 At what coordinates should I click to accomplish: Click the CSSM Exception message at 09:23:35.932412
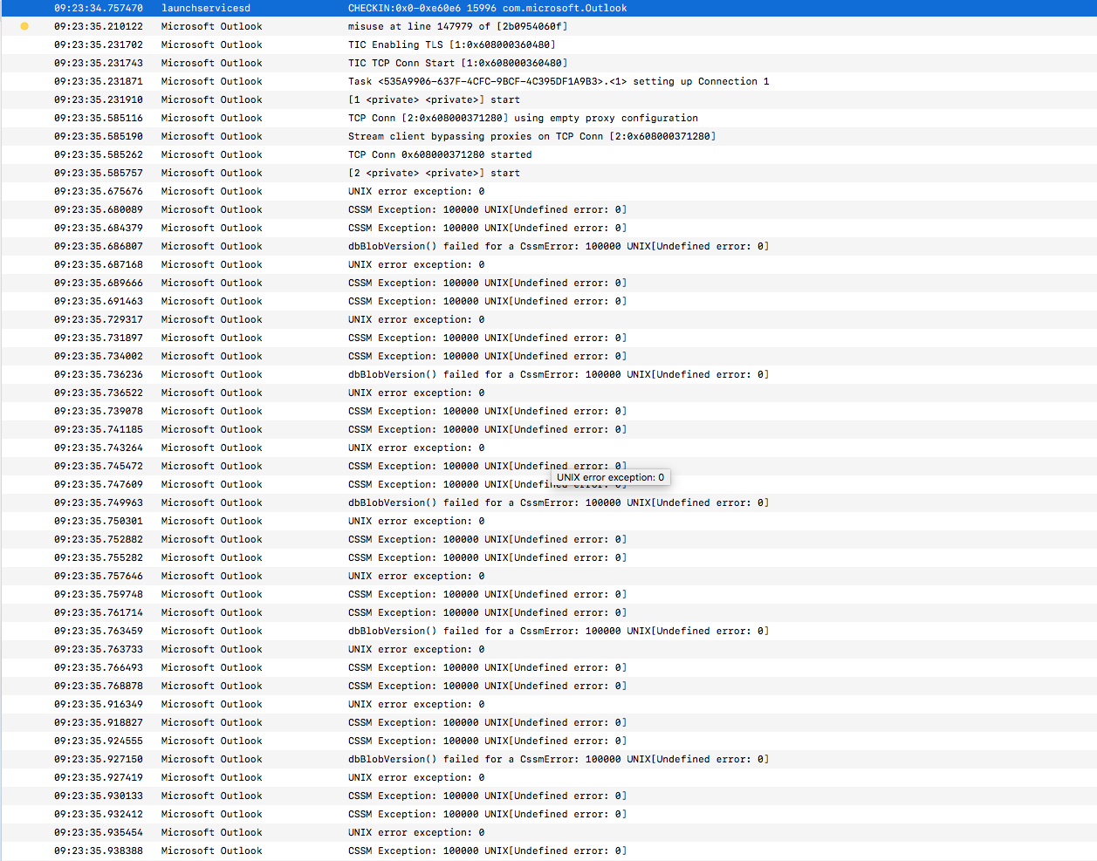tap(487, 814)
